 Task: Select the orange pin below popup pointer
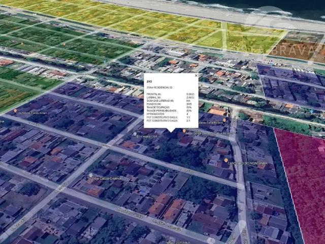(184, 131)
